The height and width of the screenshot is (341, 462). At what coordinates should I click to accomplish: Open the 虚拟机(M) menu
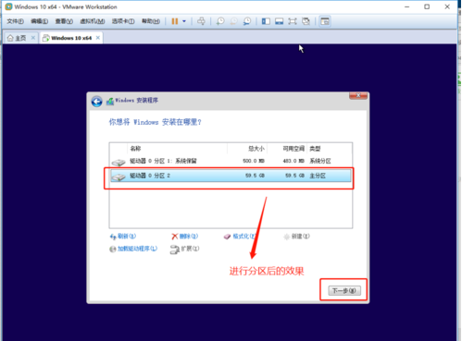pyautogui.click(x=93, y=21)
